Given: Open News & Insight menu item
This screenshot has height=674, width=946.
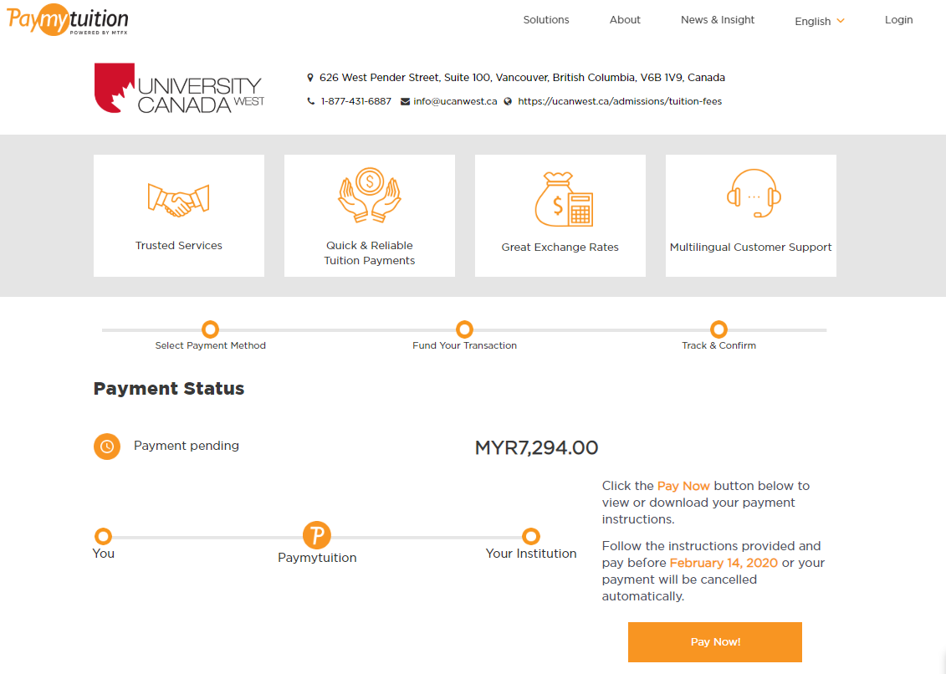Looking at the screenshot, I should point(718,20).
